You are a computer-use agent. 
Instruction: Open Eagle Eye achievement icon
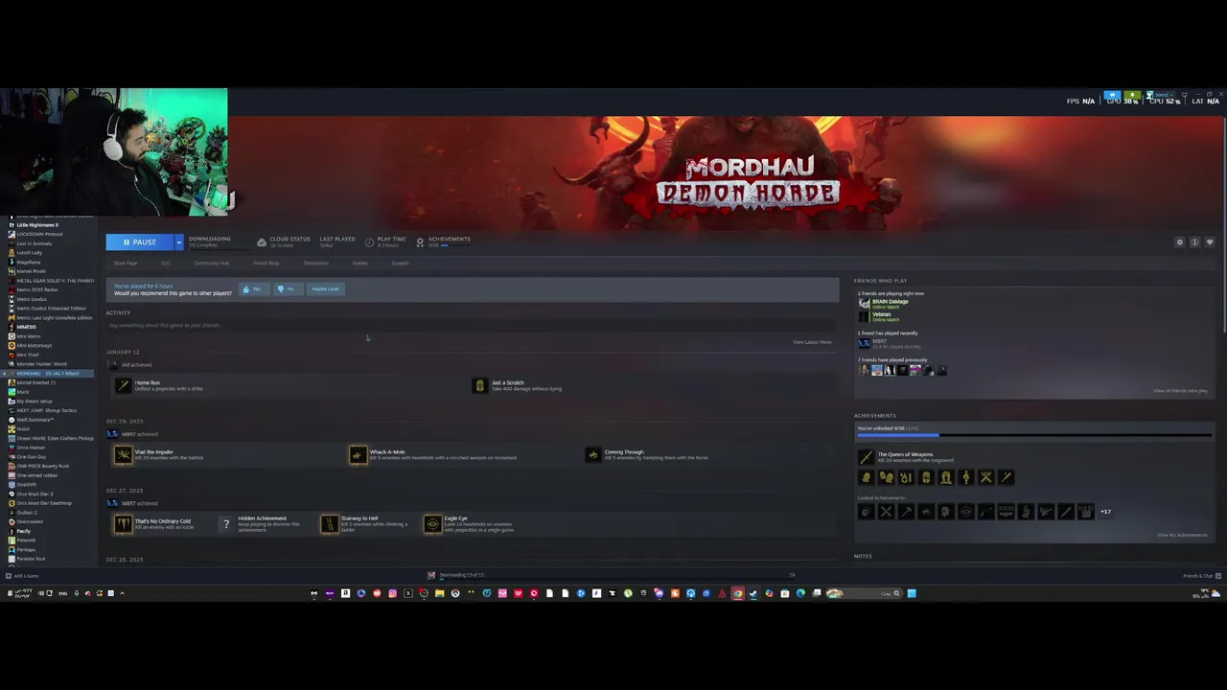432,523
